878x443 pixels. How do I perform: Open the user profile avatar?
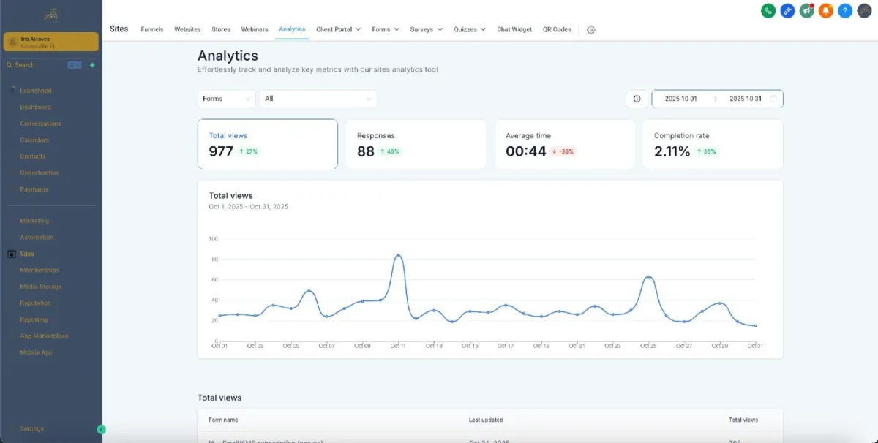(864, 11)
